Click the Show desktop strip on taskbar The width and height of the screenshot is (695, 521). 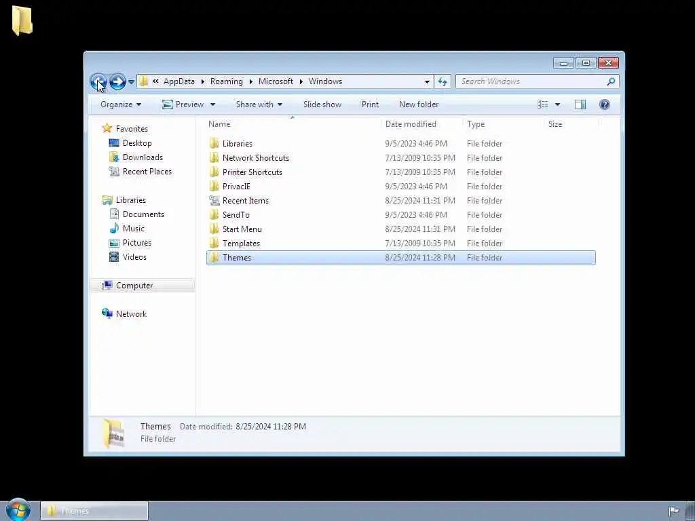pyautogui.click(x=690, y=512)
